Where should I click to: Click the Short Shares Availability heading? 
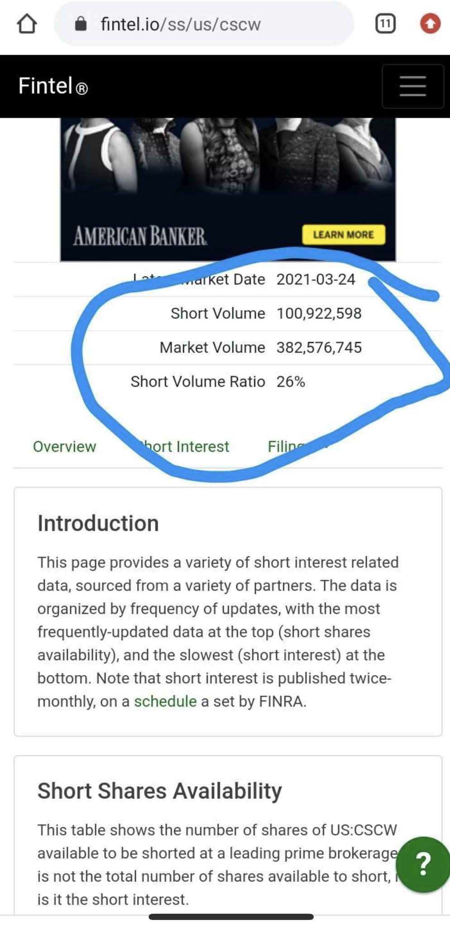tap(159, 791)
